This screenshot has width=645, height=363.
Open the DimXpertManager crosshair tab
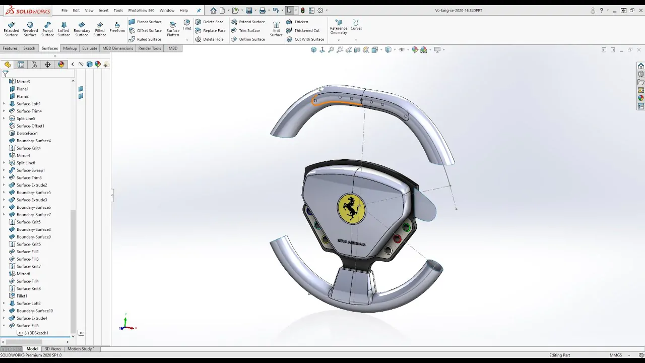click(48, 65)
